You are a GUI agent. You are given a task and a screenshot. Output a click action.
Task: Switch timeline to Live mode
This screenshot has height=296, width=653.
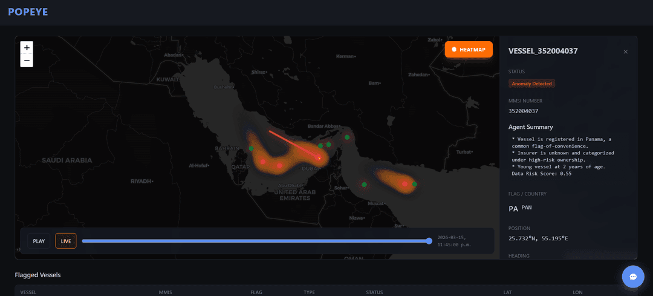(65, 241)
